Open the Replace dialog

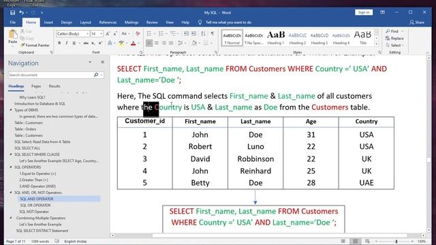tap(394, 38)
